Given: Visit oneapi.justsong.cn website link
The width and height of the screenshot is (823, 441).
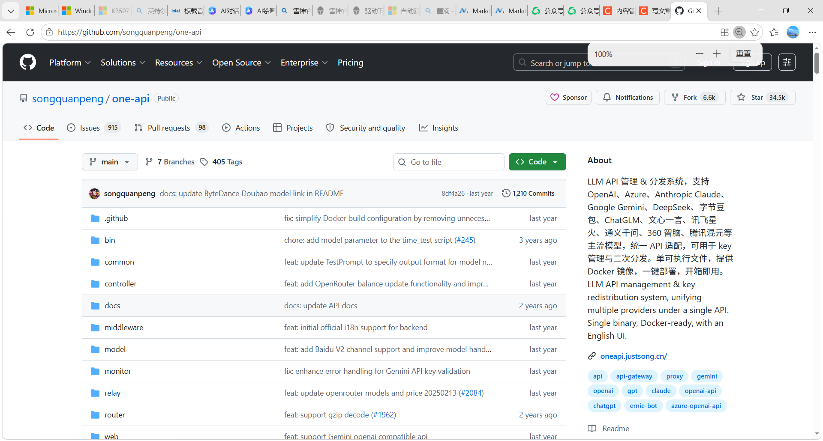Looking at the screenshot, I should 634,356.
